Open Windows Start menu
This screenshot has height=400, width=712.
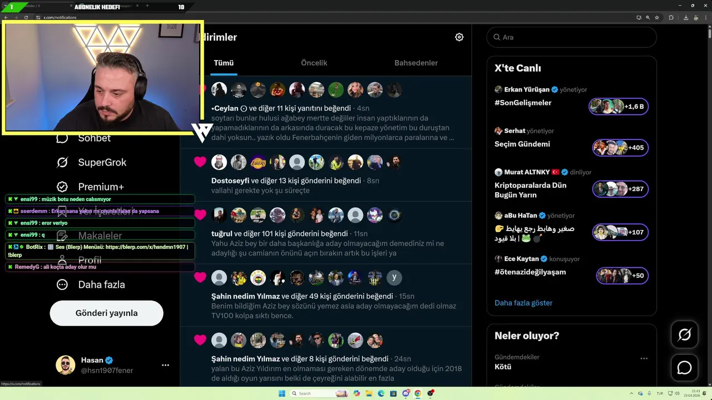(282, 393)
